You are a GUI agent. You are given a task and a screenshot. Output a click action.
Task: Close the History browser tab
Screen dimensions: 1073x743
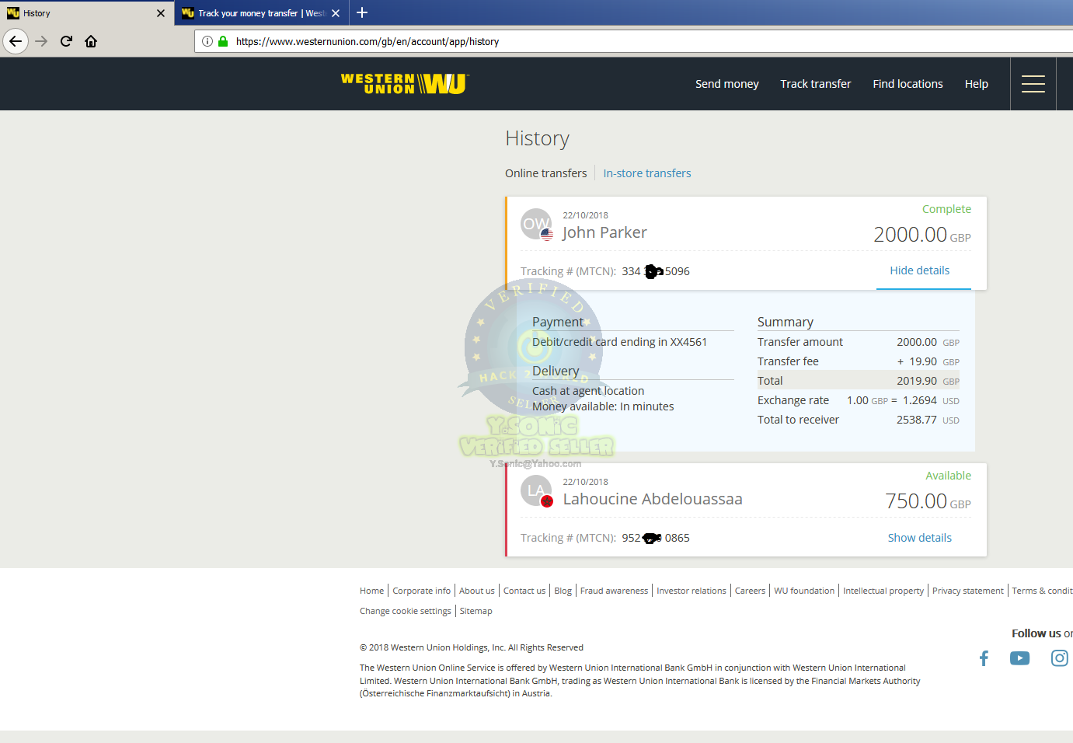point(161,13)
